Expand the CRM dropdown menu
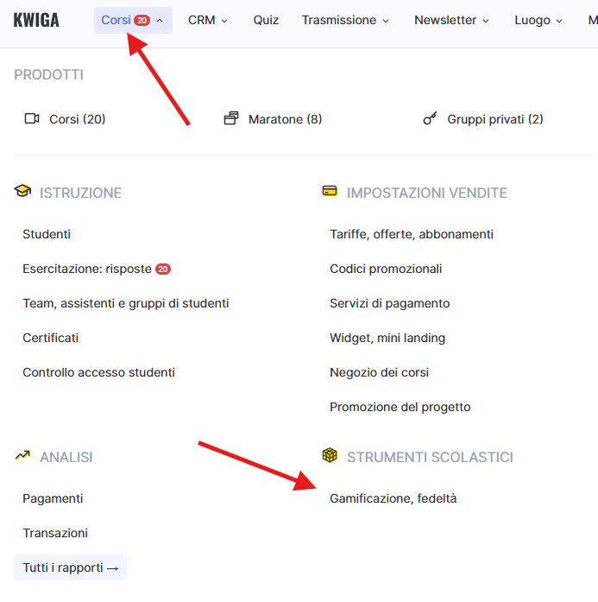598x602 pixels. tap(208, 20)
